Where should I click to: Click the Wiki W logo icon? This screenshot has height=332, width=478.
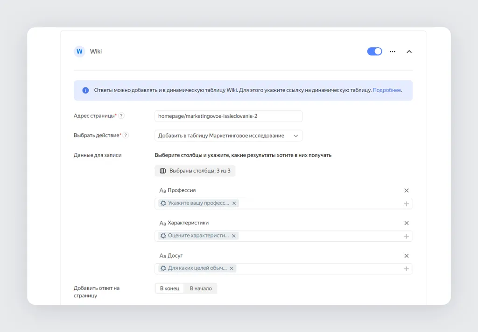pos(79,51)
